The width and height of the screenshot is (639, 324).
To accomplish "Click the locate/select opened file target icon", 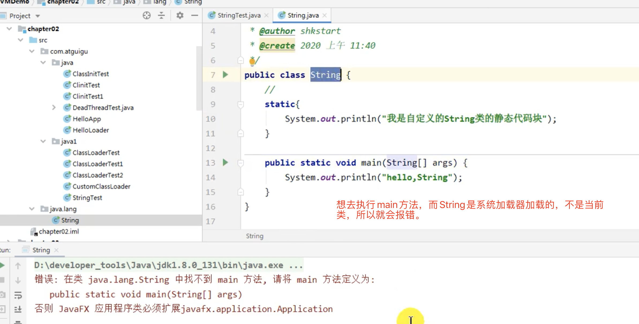I will point(146,16).
